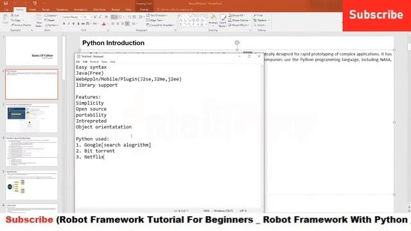Click the Clear All Formatting icon

[x=106, y=17]
